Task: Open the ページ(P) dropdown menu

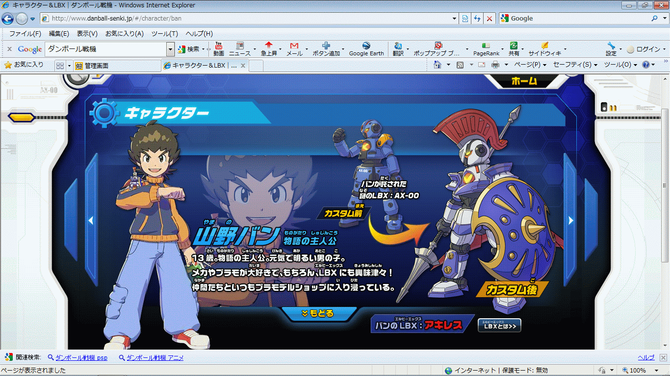Action: pos(530,65)
